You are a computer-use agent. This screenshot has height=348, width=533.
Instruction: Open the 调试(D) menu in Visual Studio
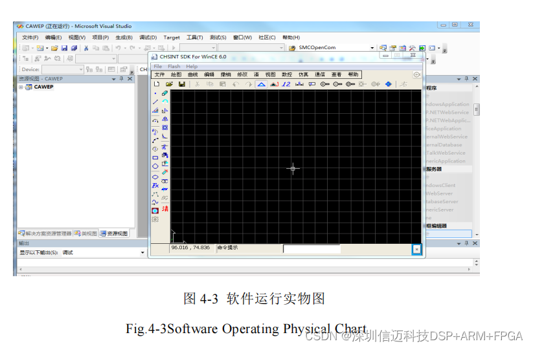pyautogui.click(x=148, y=38)
